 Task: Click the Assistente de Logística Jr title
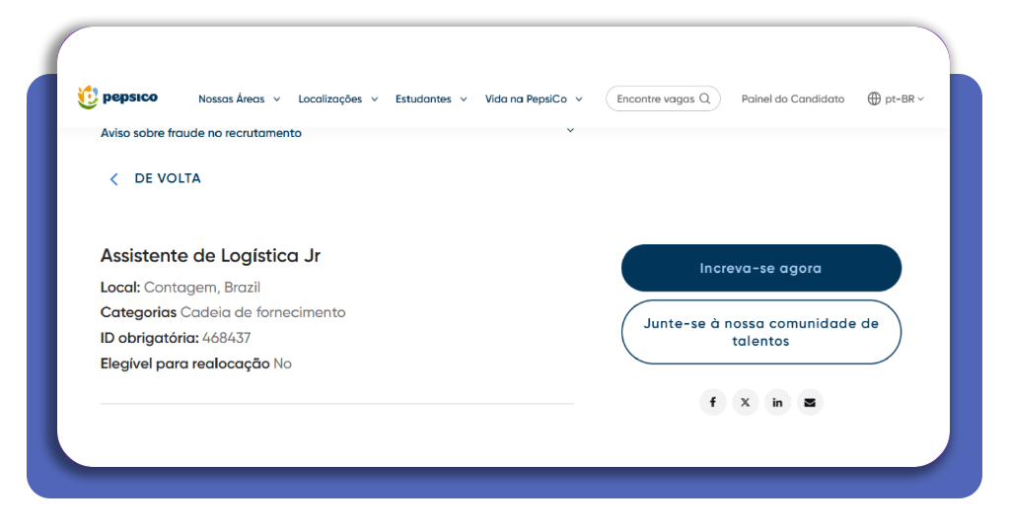click(x=210, y=256)
